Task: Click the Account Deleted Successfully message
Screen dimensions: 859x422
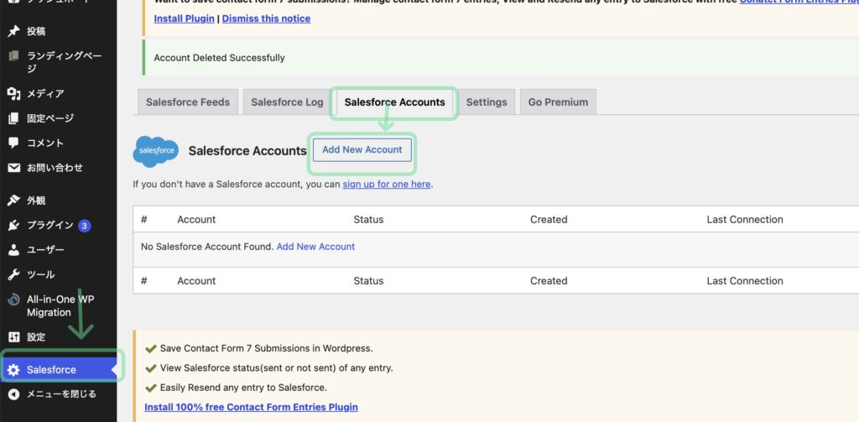Action: pyautogui.click(x=219, y=58)
